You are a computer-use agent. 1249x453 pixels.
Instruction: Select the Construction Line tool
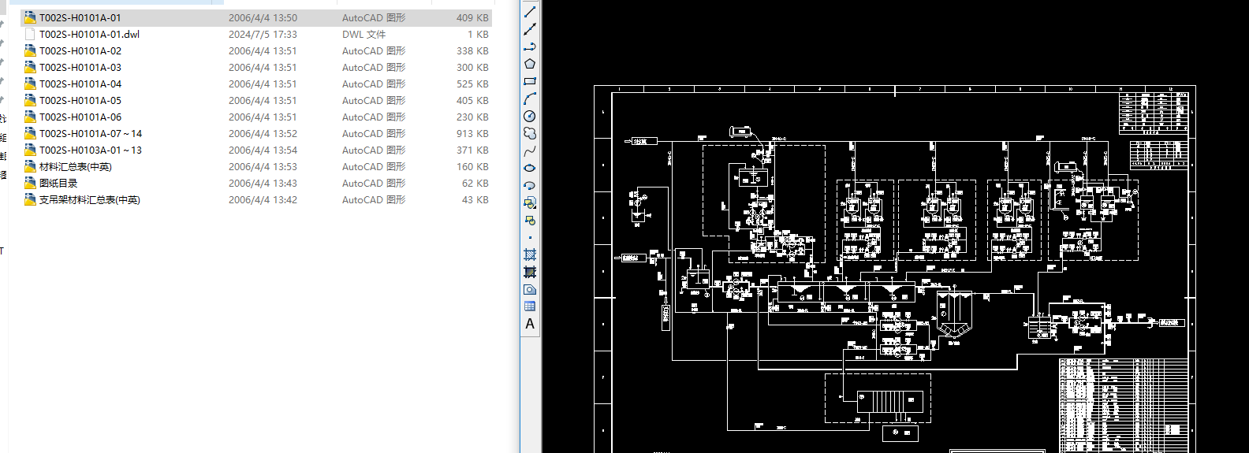530,29
